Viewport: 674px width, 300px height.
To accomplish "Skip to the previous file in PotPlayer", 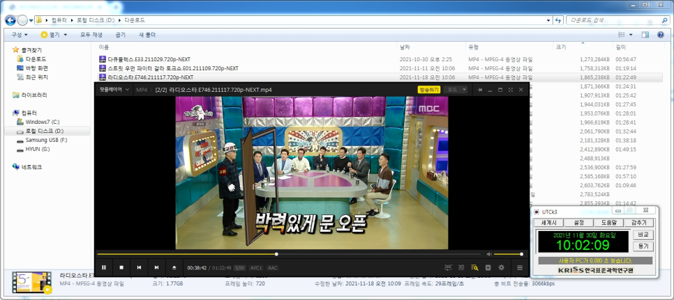I will point(140,267).
